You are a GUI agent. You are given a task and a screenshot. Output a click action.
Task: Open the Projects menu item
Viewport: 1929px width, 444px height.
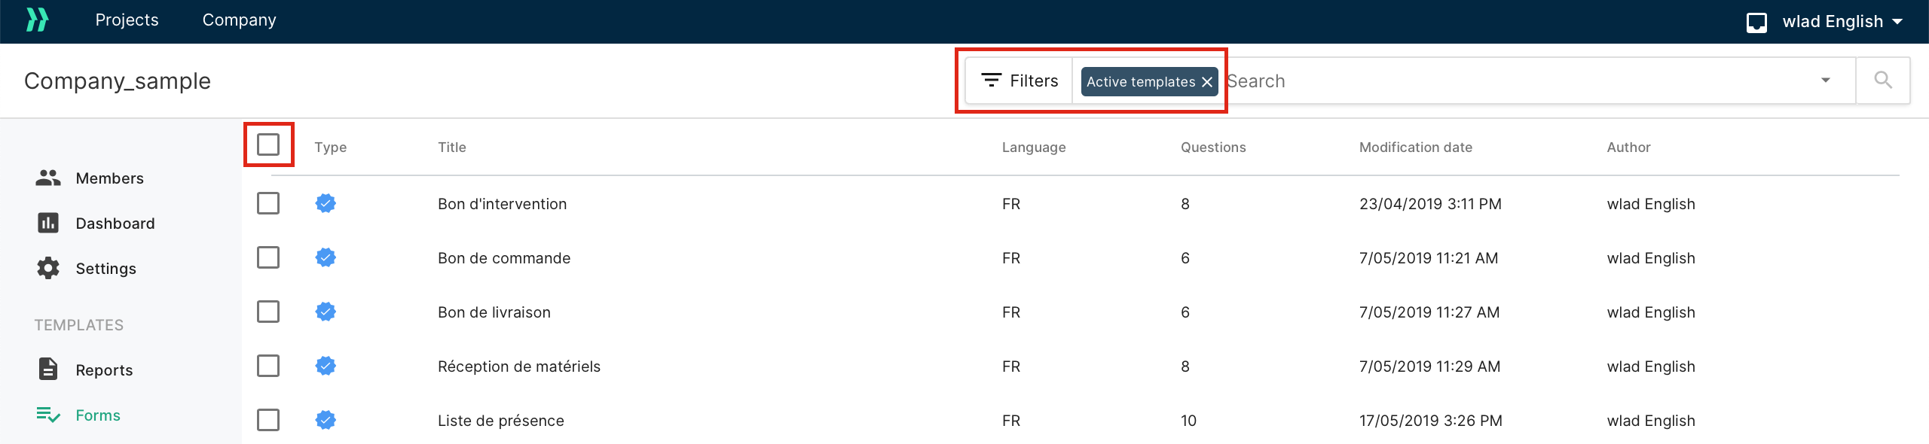127,20
